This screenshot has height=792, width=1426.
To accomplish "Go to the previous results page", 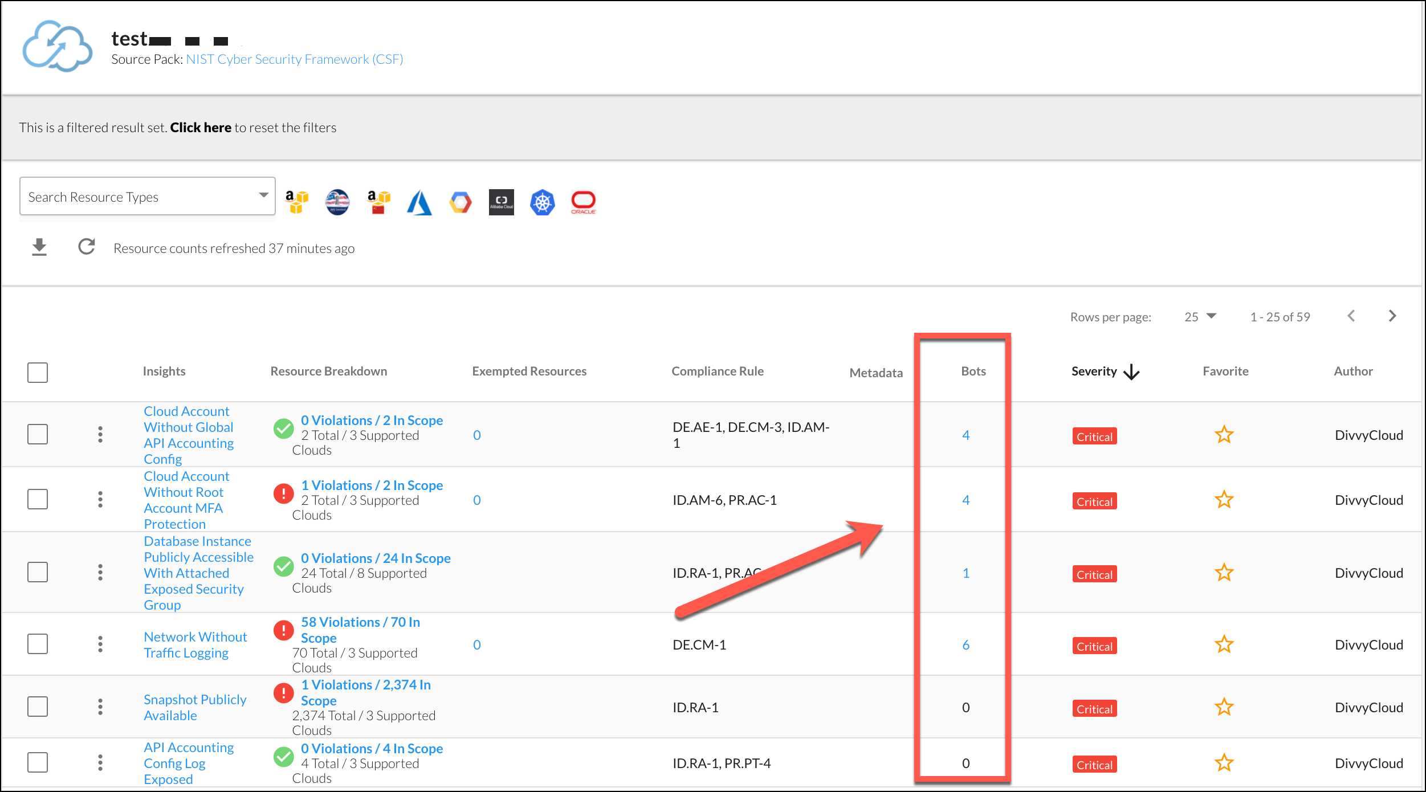I will [1351, 316].
